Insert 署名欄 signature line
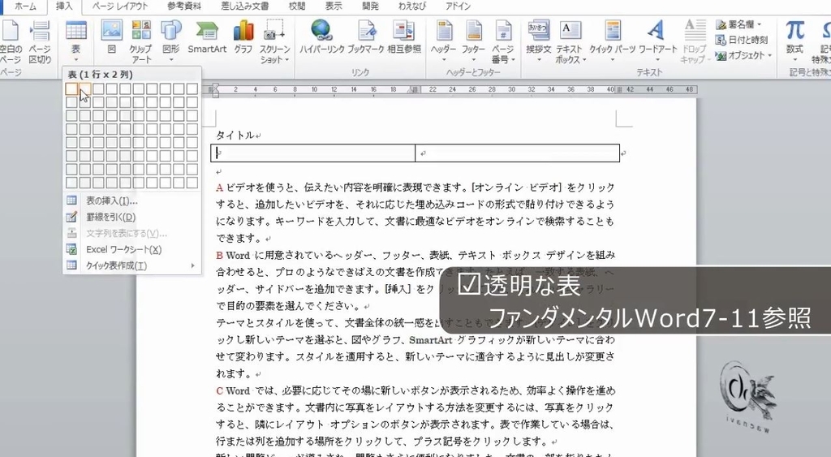831x457 pixels. click(x=738, y=24)
